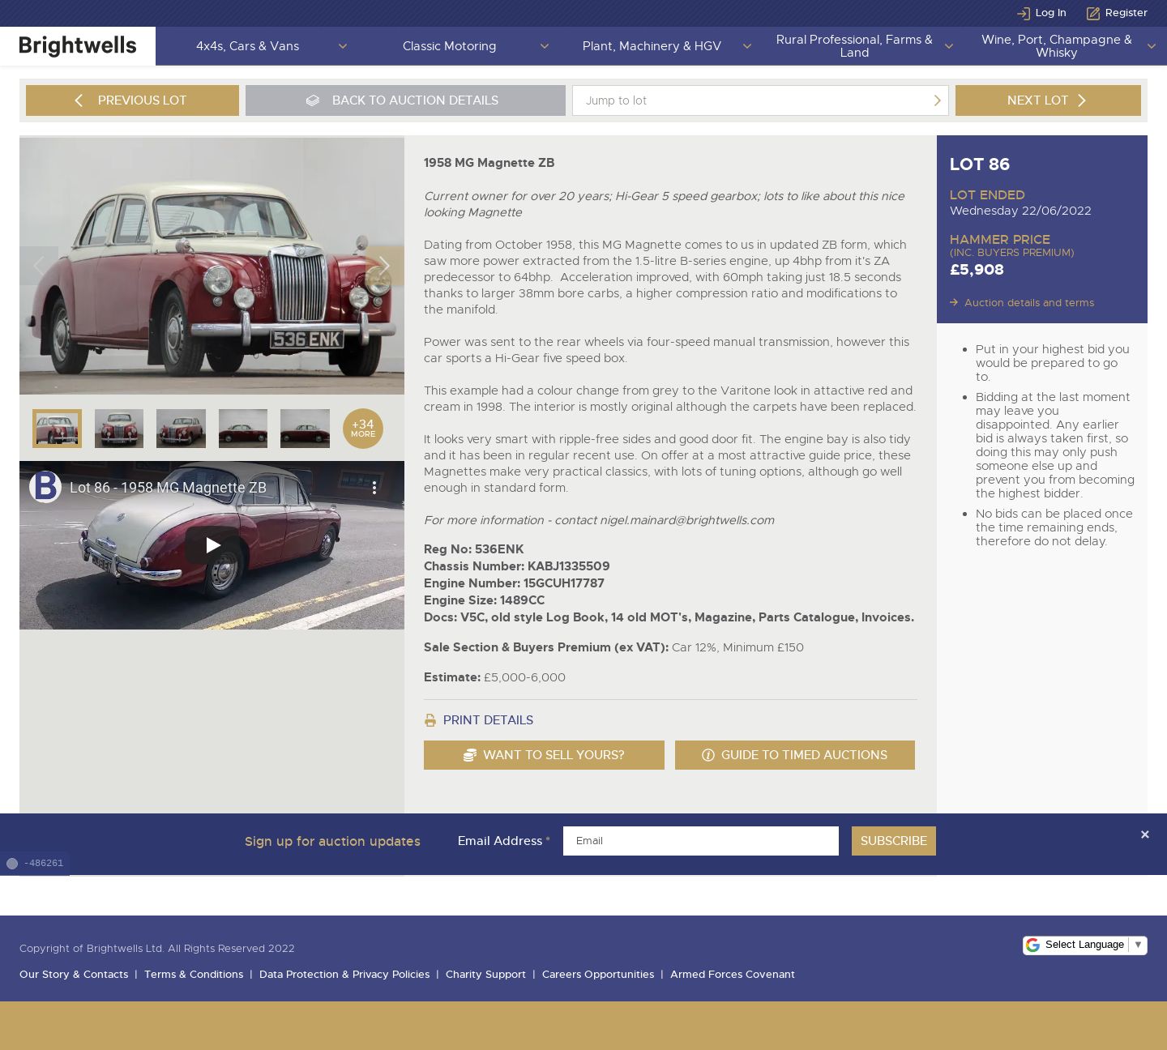Open Guide to Timed Auctions
This screenshot has width=1167, height=1050.
point(795,755)
